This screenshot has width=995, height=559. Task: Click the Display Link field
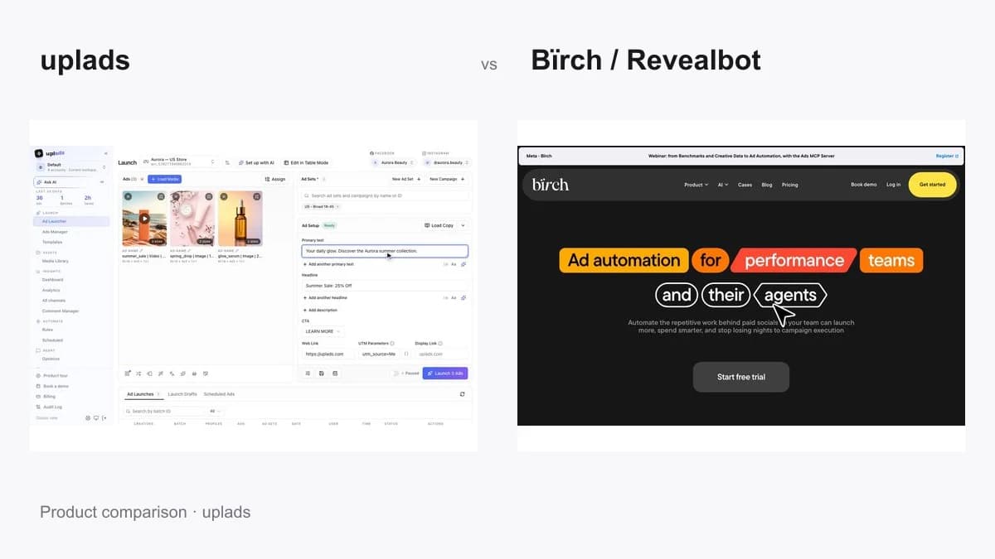click(x=442, y=354)
